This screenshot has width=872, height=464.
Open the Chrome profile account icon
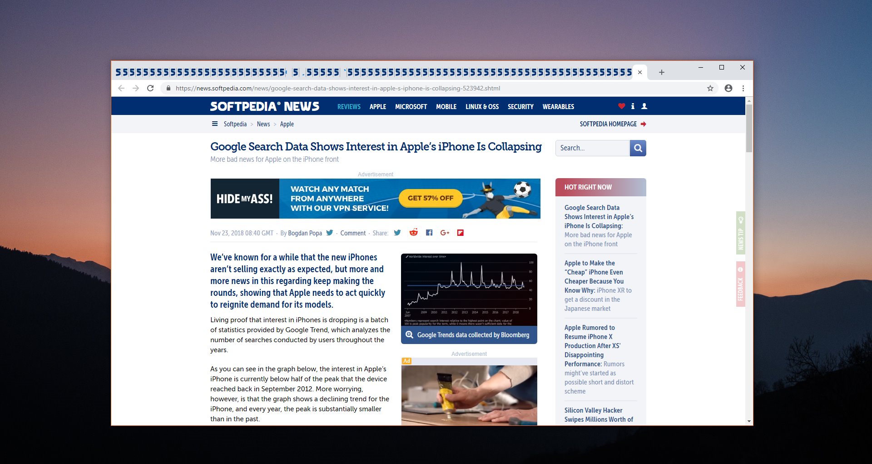(728, 88)
